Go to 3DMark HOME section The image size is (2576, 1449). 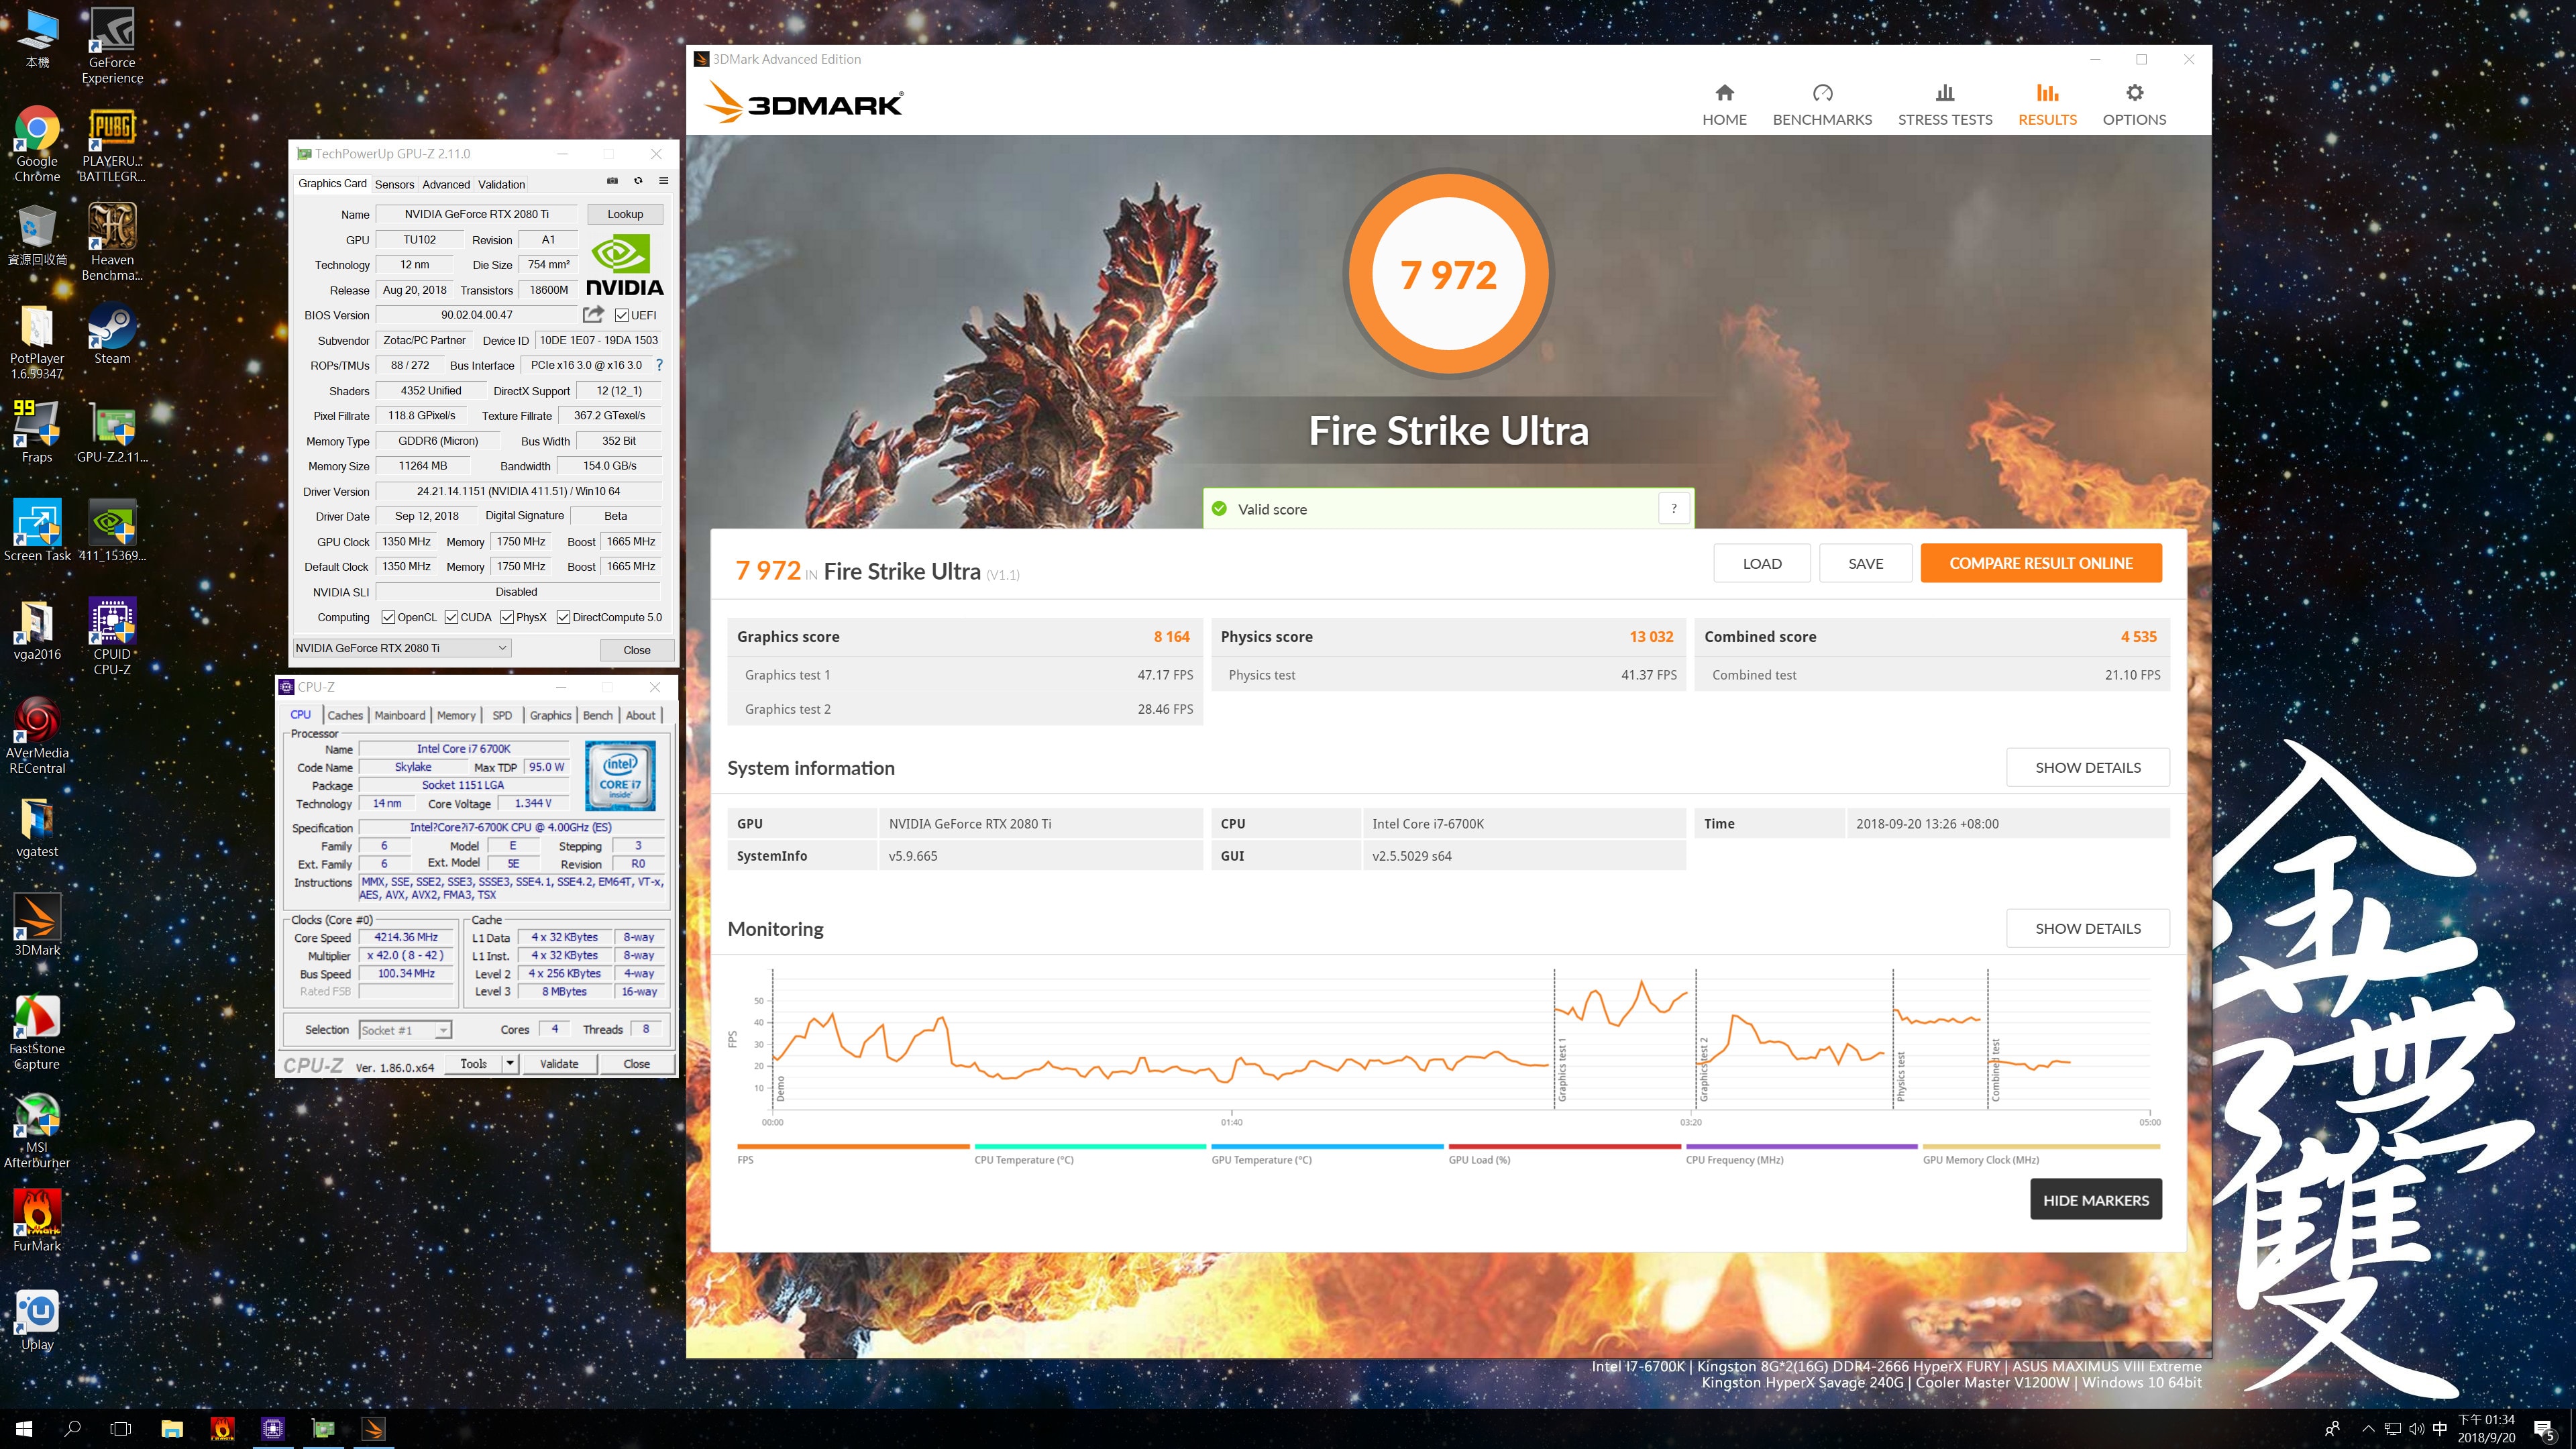(1724, 105)
